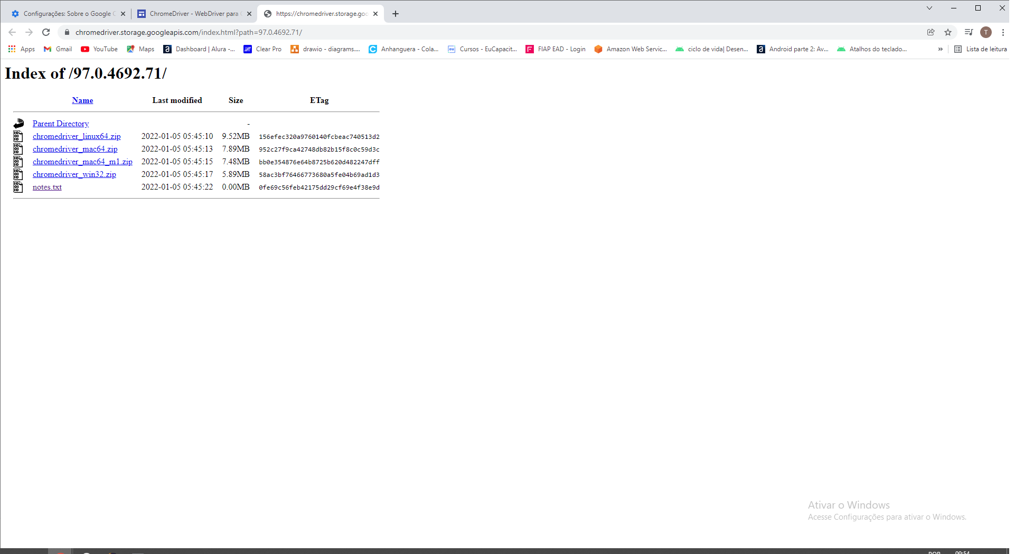Open Apps bookmark shortcut

tap(22, 49)
